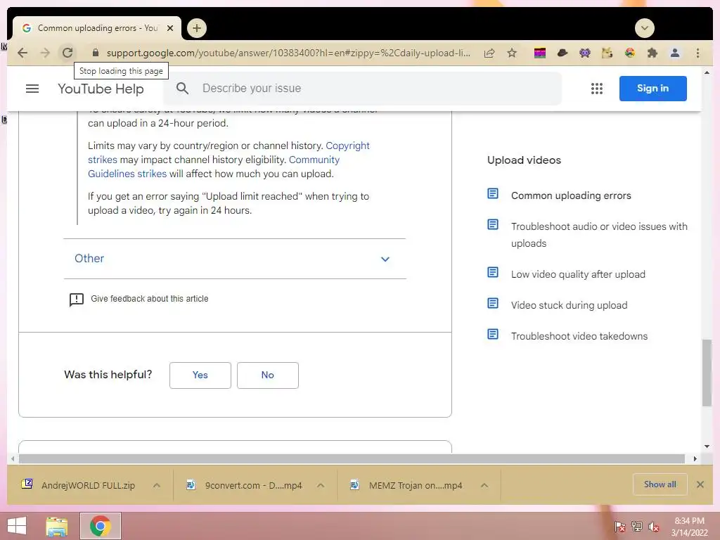The width and height of the screenshot is (720, 540).
Task: Open Troubleshoot video takedowns article
Action: pos(579,336)
